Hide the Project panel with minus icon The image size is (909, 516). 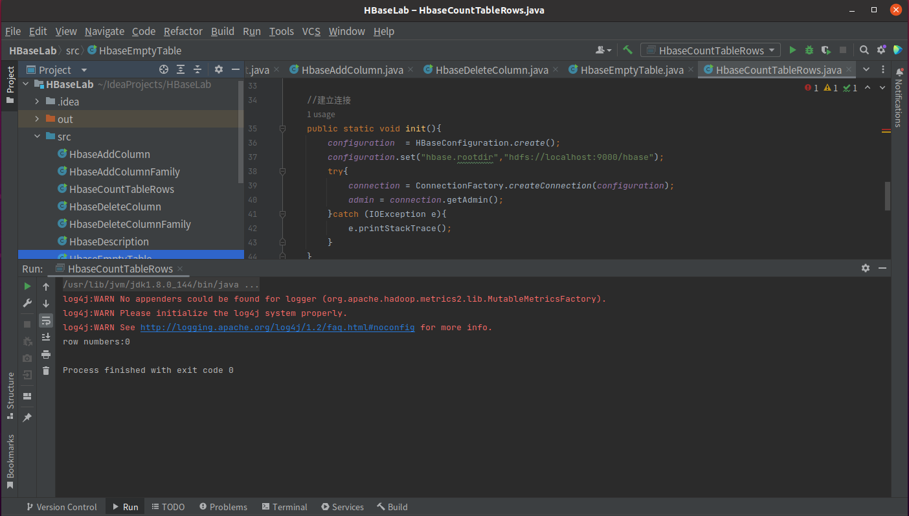point(234,69)
